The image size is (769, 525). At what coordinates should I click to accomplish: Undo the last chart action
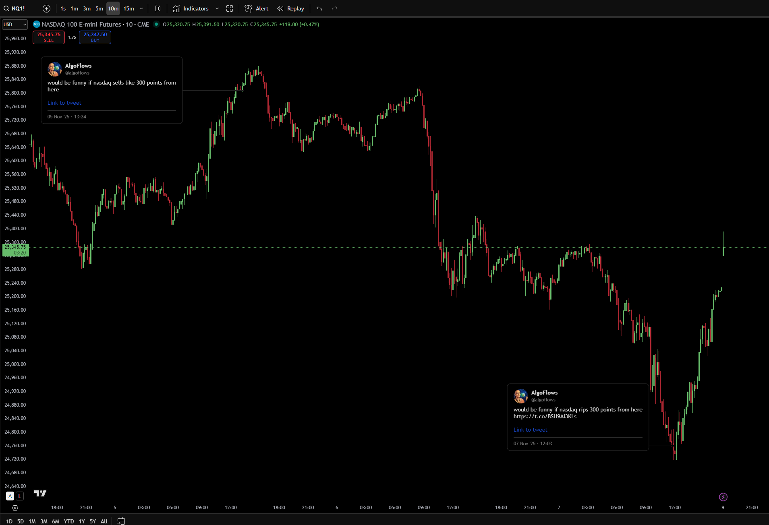(x=319, y=8)
